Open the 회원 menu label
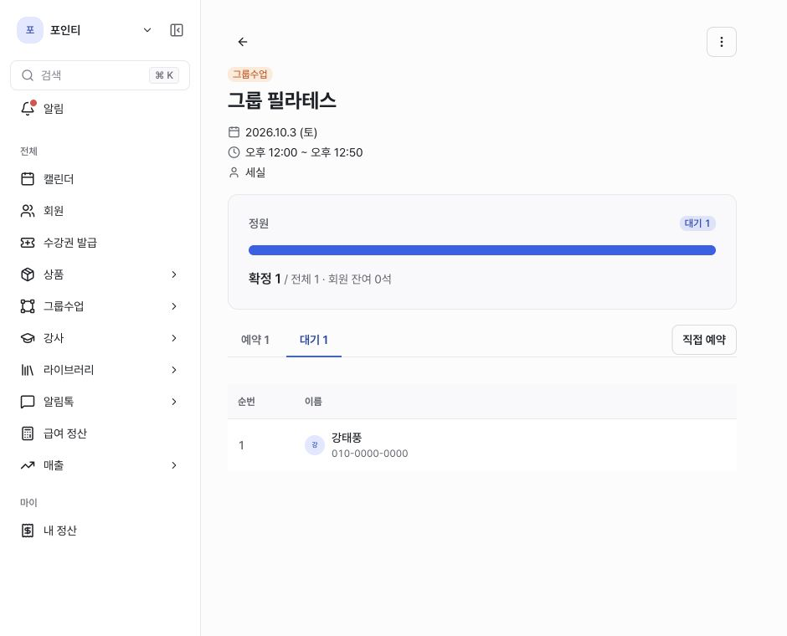This screenshot has height=636, width=787. tap(54, 211)
